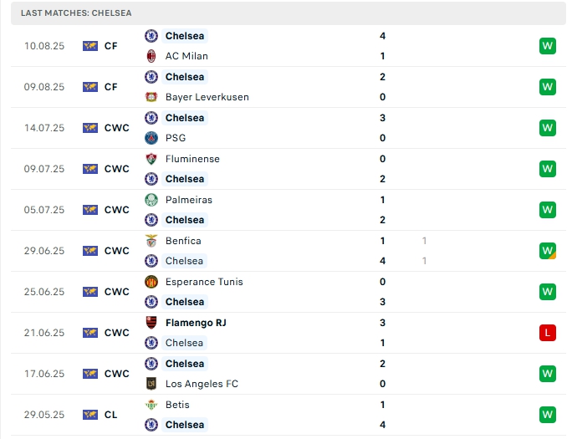
Task: Click the Last Matches: Chelsea header
Action: 76,13
